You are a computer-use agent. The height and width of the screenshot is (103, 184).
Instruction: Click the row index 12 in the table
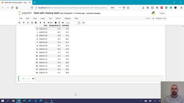pyautogui.click(x=37, y=56)
